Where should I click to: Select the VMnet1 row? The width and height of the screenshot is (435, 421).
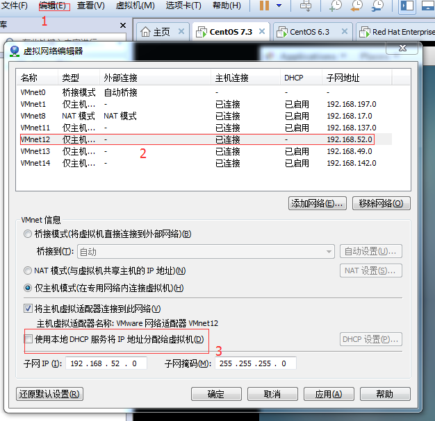pyautogui.click(x=205, y=104)
